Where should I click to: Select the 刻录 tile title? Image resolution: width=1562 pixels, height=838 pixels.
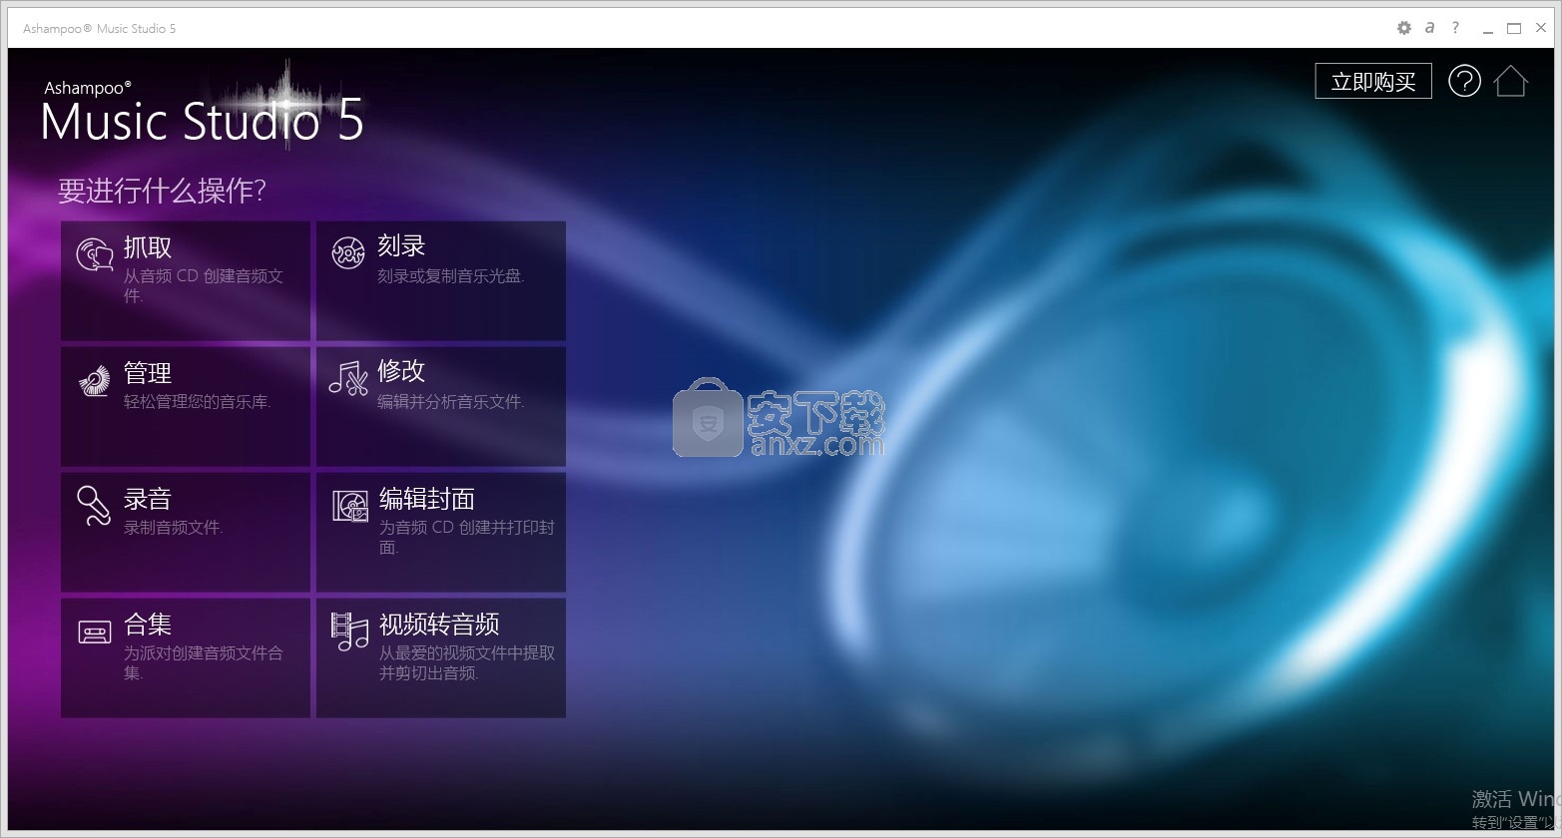(x=401, y=245)
